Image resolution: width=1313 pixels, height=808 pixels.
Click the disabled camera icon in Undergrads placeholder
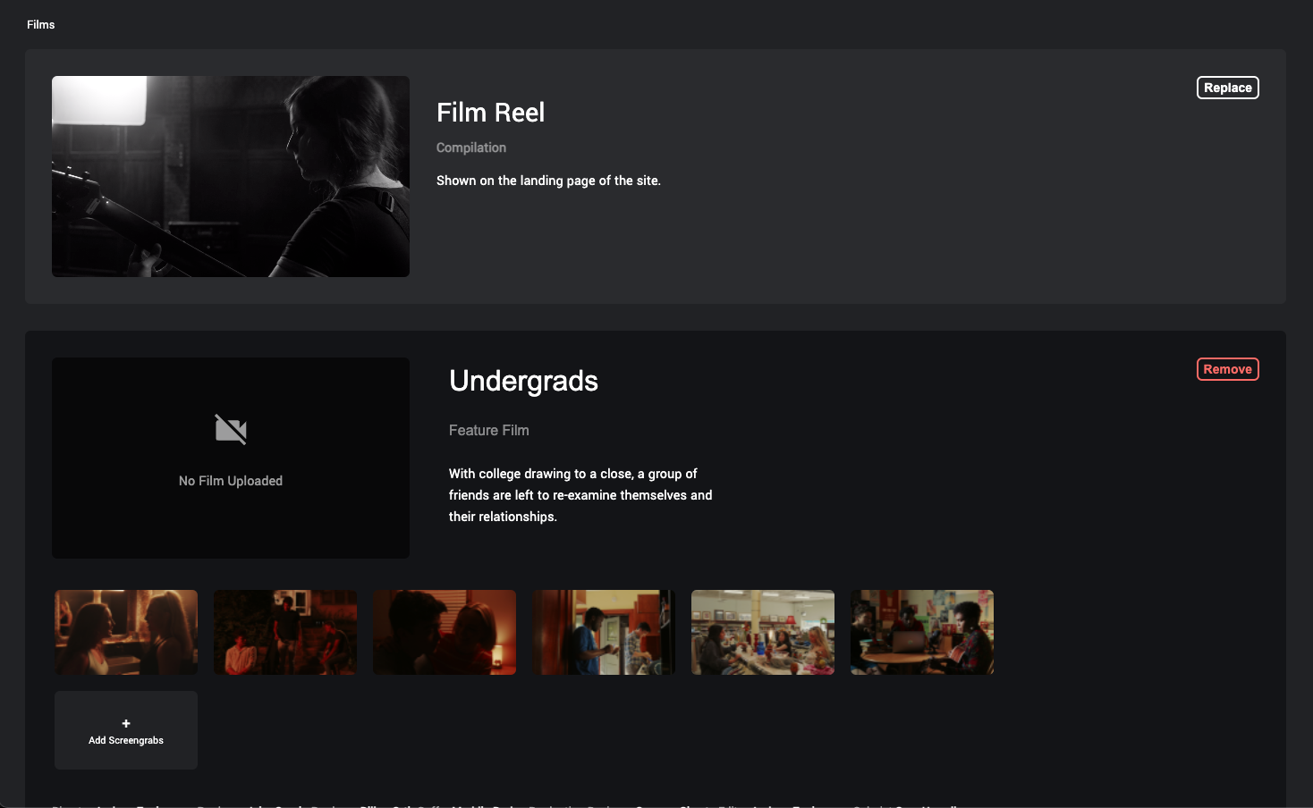pos(230,429)
